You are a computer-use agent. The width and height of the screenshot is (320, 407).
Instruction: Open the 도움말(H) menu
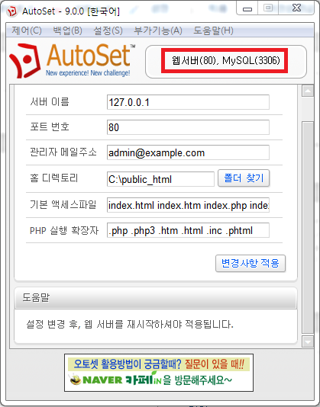pyautogui.click(x=213, y=30)
